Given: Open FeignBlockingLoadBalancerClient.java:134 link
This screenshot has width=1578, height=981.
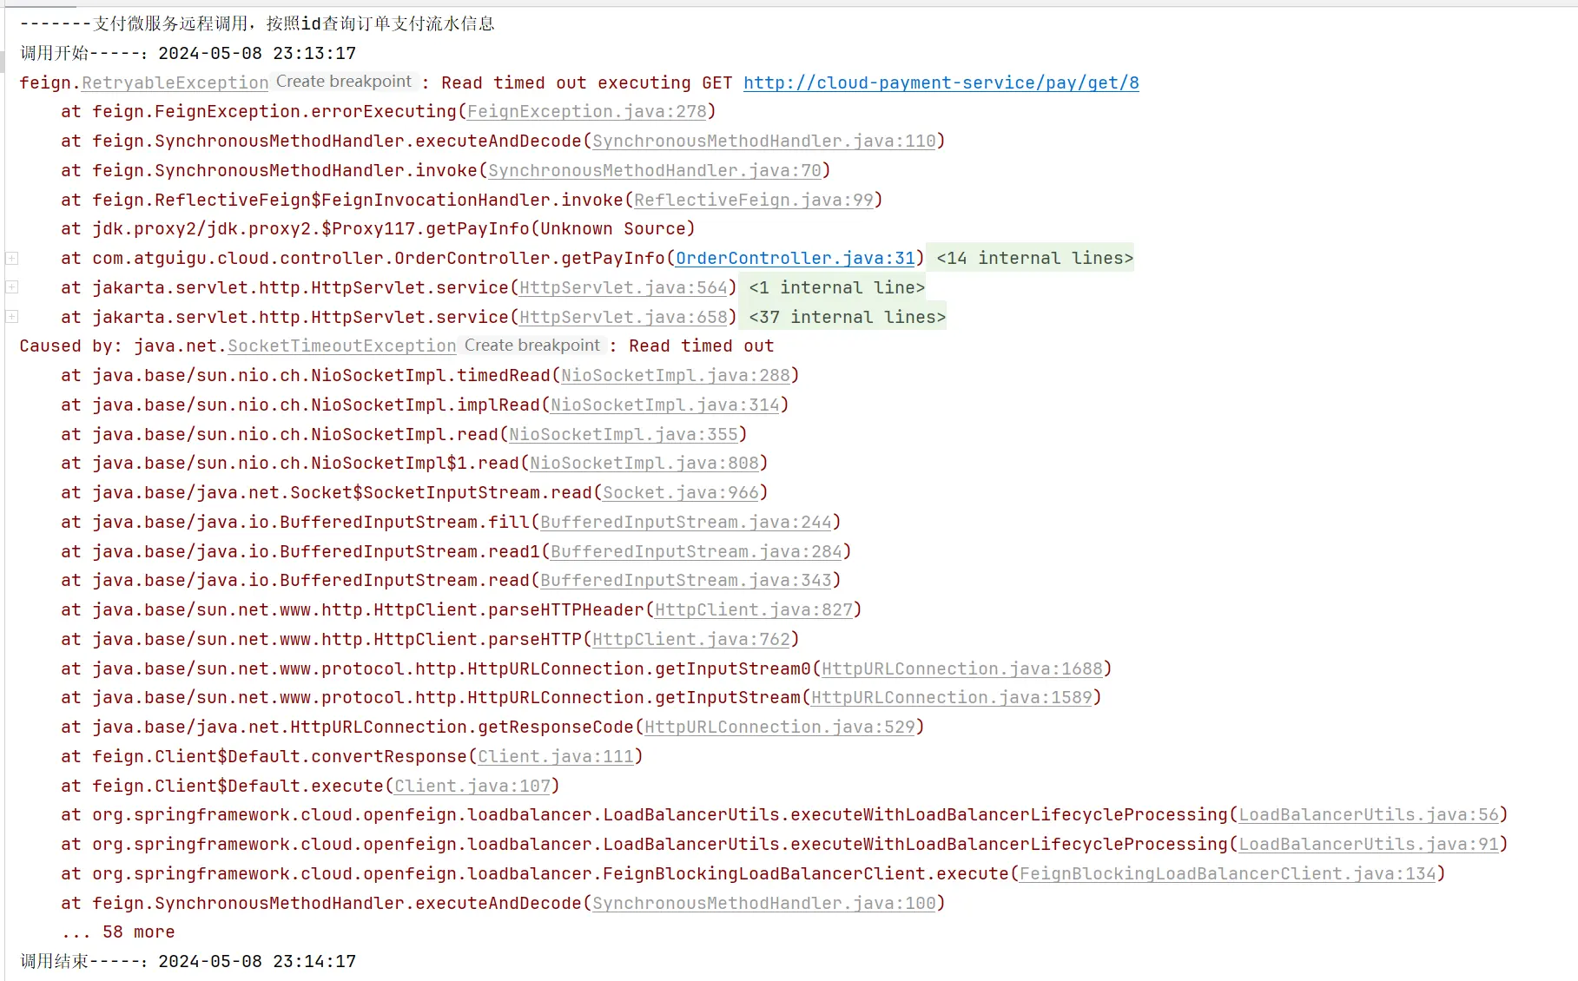Looking at the screenshot, I should [x=1227, y=873].
